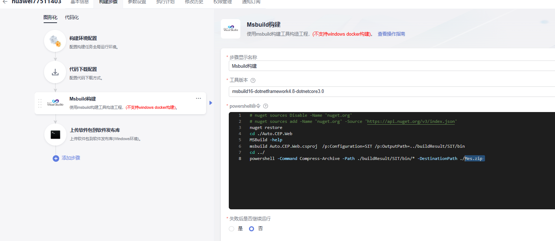Grab the drag handle of Msbuild step
Viewport: 555px width, 241px height.
40,103
